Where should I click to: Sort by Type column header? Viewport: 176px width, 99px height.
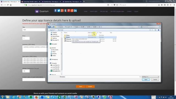100,32
